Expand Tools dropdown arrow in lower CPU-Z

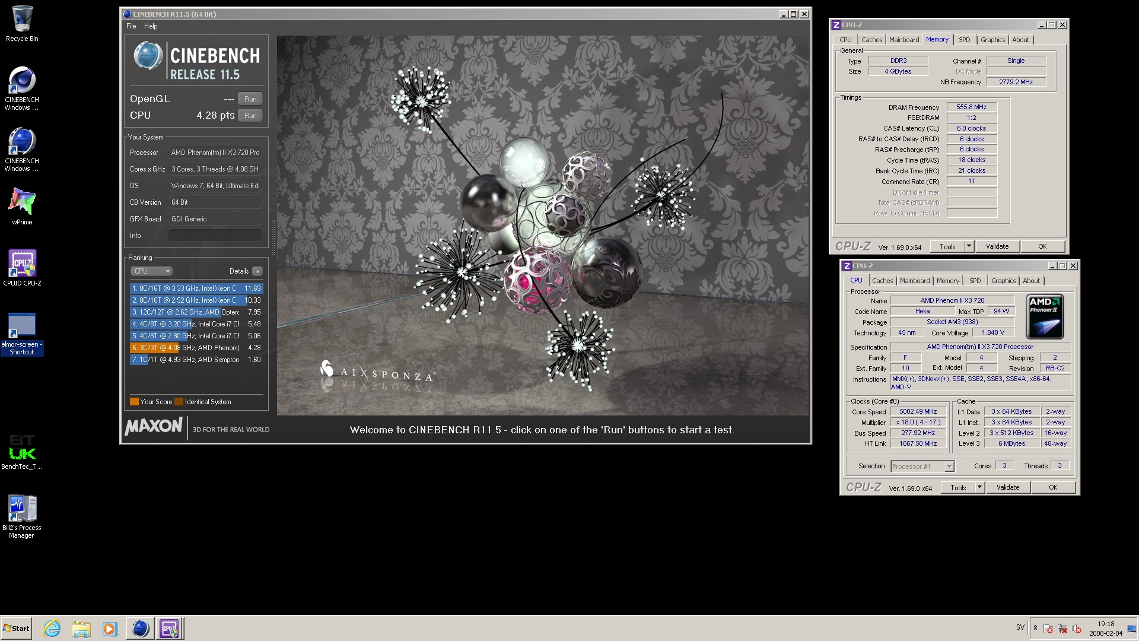(x=979, y=487)
